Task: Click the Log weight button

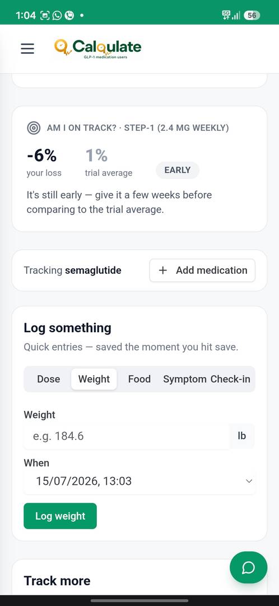Action: (60, 516)
